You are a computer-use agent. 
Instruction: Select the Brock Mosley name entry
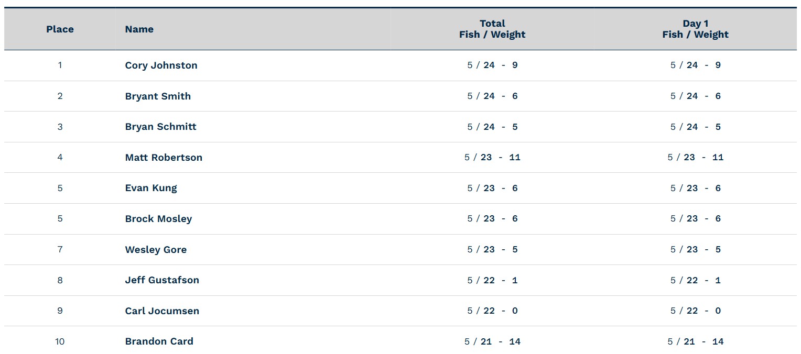pyautogui.click(x=158, y=219)
